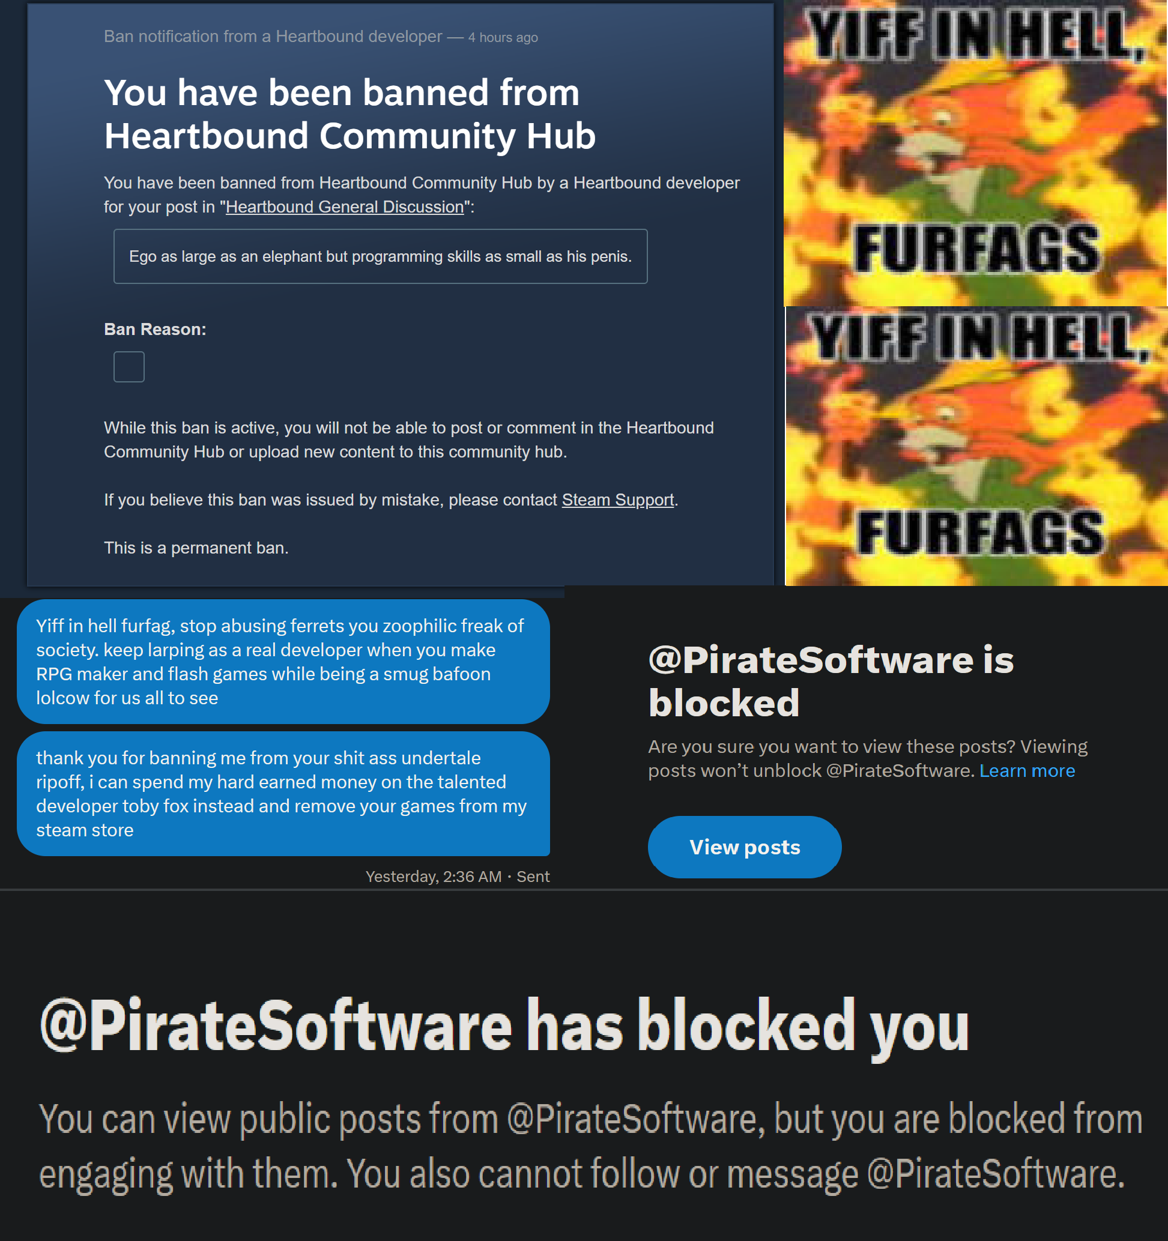Click the Steam Support link
This screenshot has height=1241, width=1168.
(617, 500)
